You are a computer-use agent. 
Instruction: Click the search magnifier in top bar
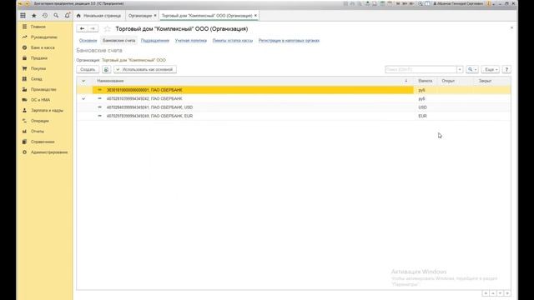pos(56,15)
